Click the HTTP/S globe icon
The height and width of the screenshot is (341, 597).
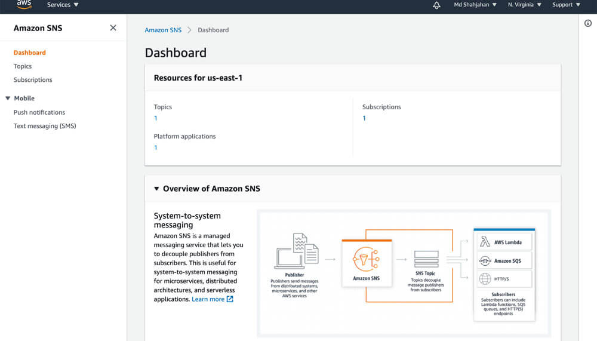click(x=485, y=279)
